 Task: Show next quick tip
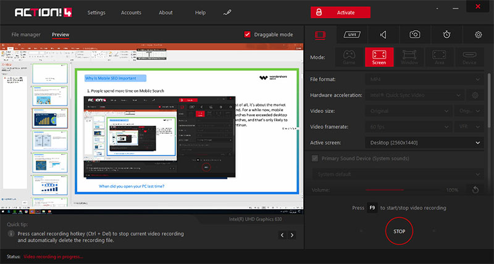(x=292, y=235)
